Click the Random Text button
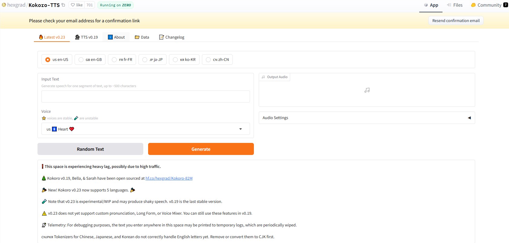509x243 pixels. [90, 149]
